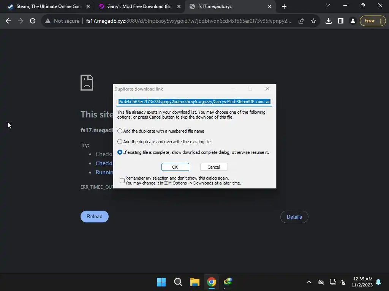389x291 pixels.
Task: Click the download link text field
Action: 194,102
